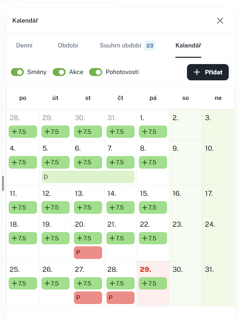The width and height of the screenshot is (241, 320).
Task: Click the +7.5 shift on the 15th
Action: tap(153, 207)
